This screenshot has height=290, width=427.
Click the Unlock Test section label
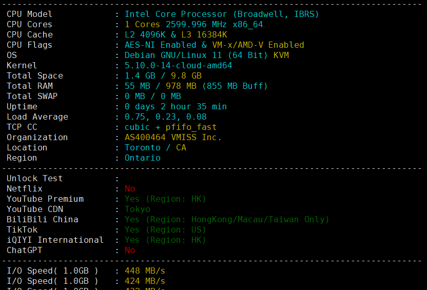pyautogui.click(x=34, y=178)
